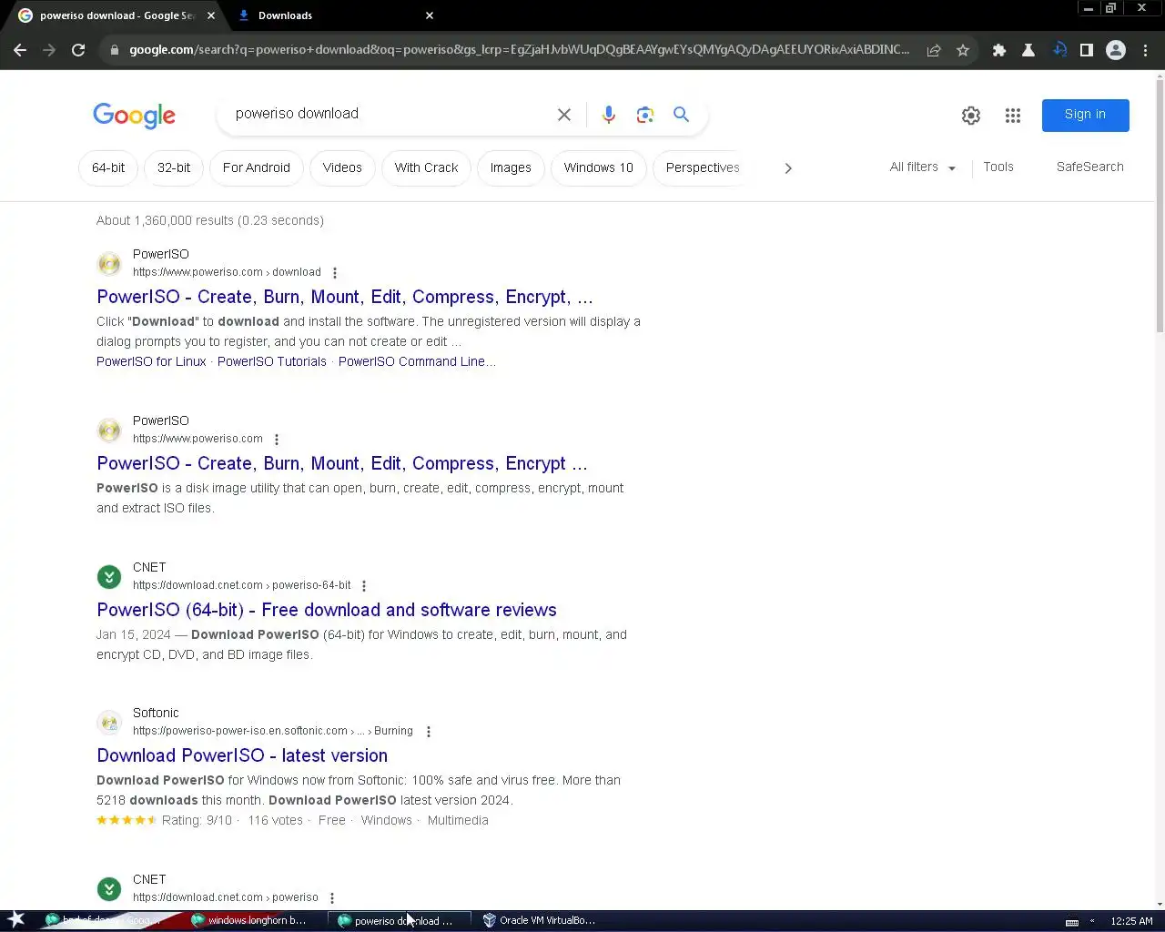Open Oracle VM VirtualBox from taskbar

(539, 920)
